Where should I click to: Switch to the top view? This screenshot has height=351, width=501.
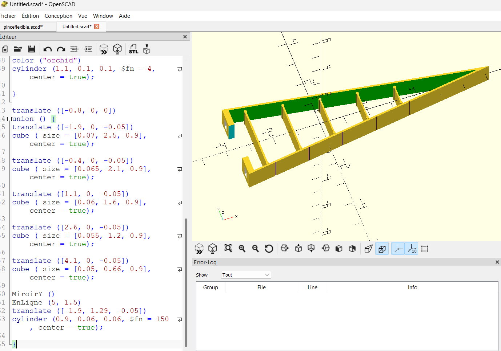click(298, 248)
